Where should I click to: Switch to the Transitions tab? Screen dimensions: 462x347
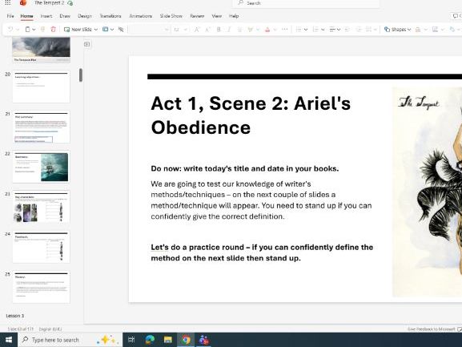110,16
